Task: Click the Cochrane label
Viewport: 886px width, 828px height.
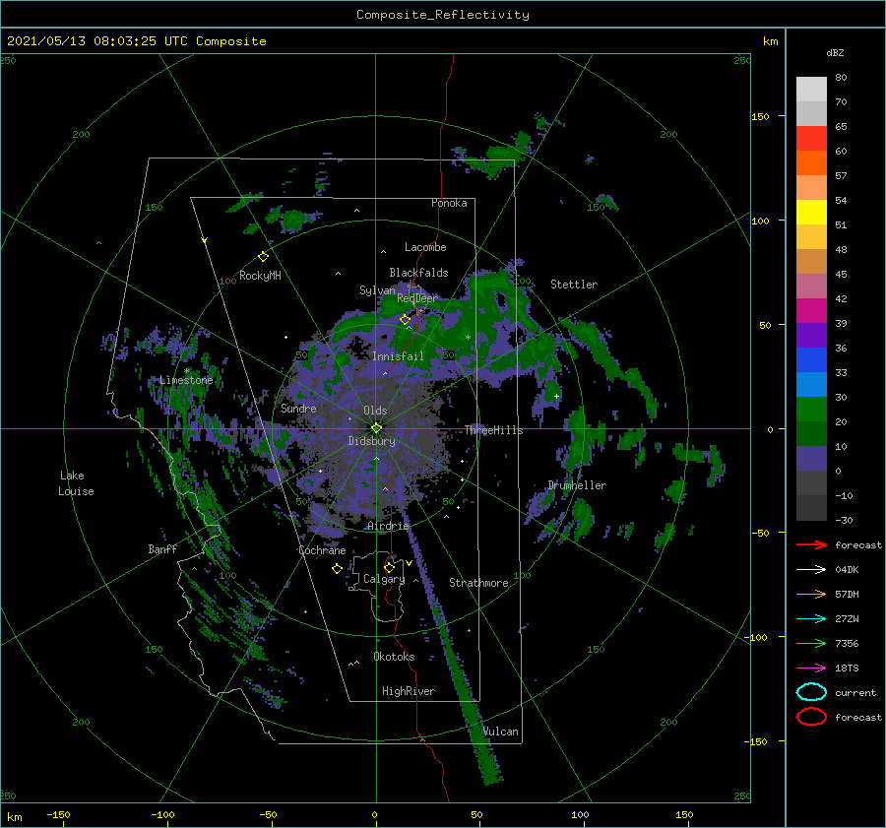Action: pyautogui.click(x=322, y=550)
